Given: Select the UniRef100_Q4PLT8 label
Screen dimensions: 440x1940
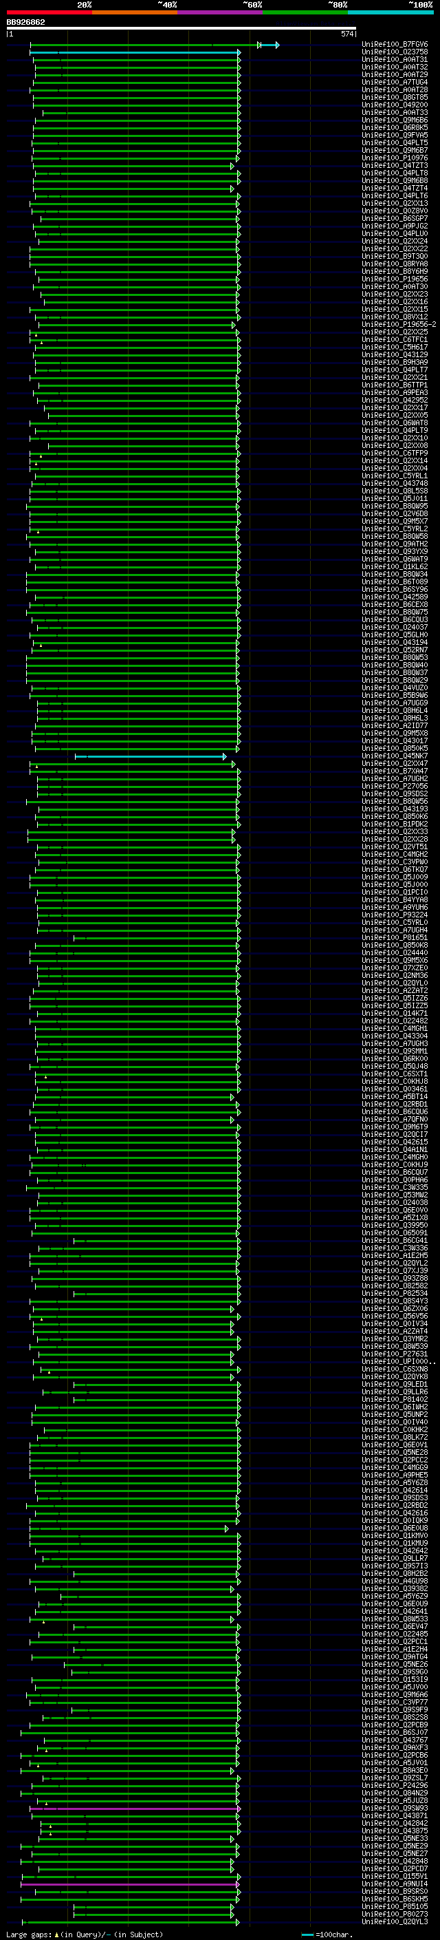Looking at the screenshot, I should click(394, 173).
